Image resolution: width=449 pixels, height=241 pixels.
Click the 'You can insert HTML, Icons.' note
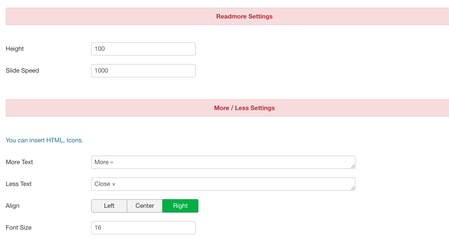45,140
